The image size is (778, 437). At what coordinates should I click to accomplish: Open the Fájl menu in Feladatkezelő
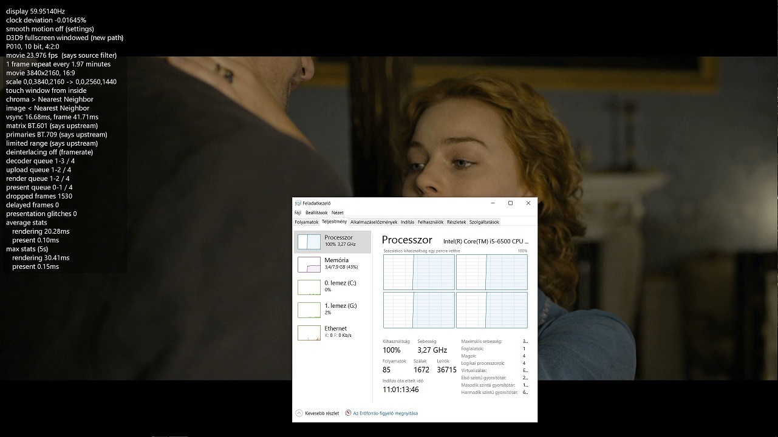tap(298, 213)
